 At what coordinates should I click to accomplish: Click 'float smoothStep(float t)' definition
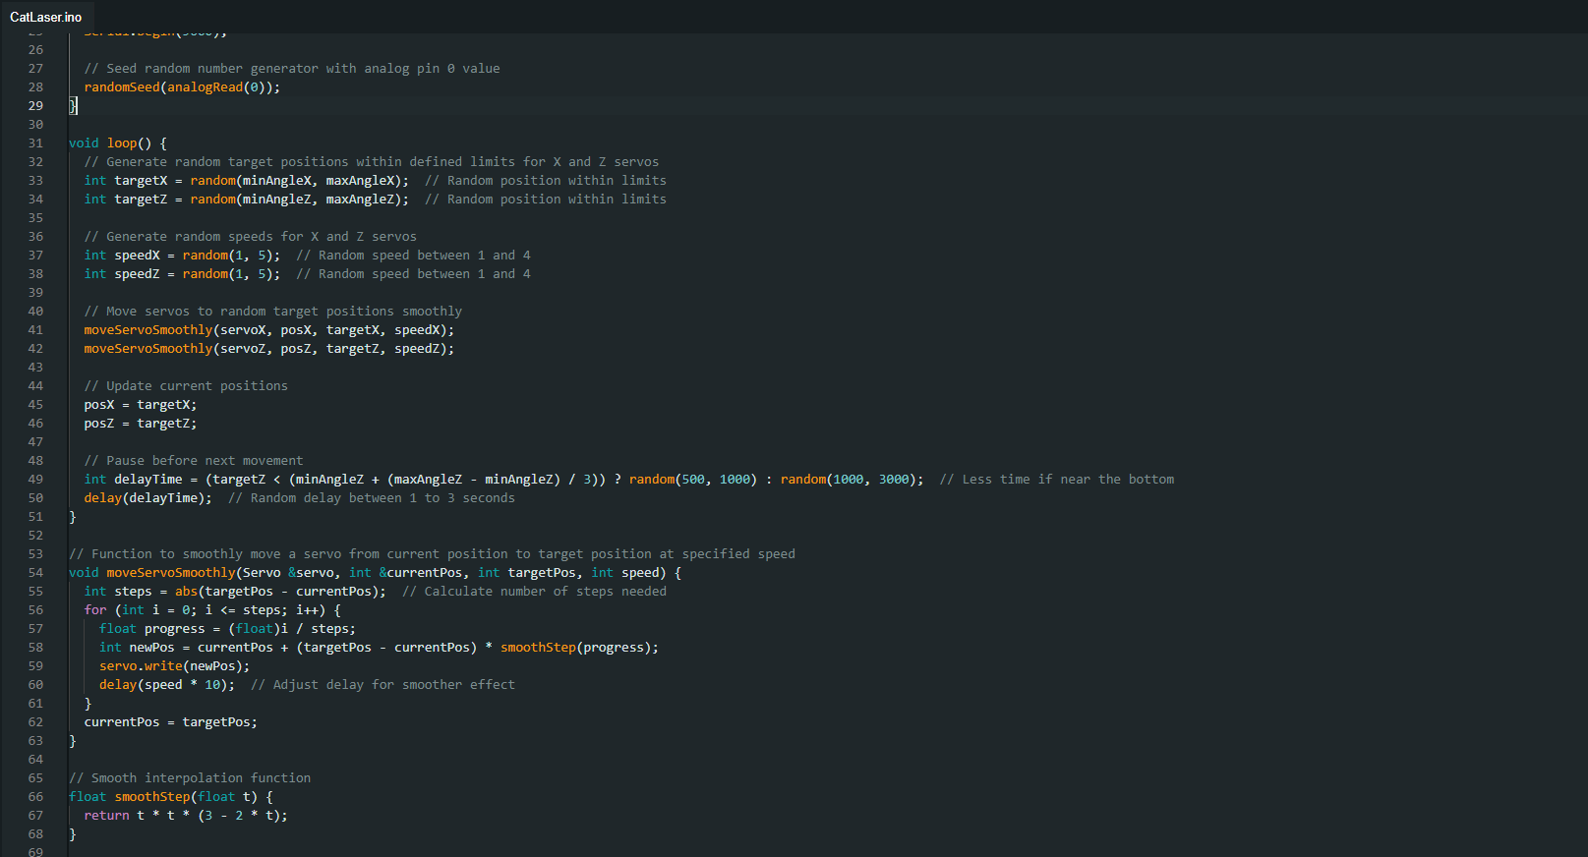tap(171, 797)
